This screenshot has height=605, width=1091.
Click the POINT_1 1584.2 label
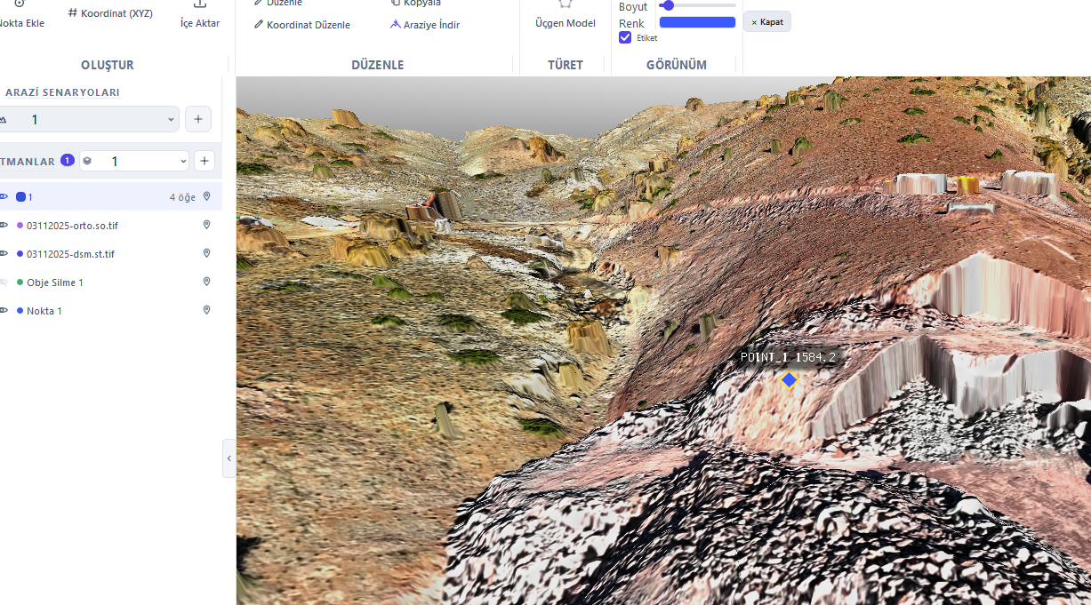[x=788, y=357]
